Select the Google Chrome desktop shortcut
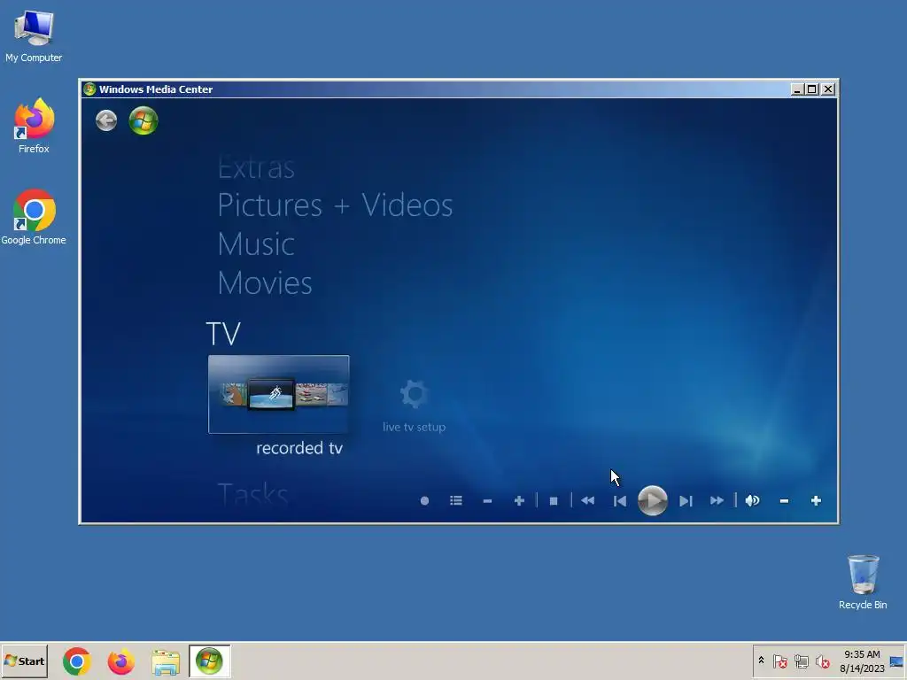The width and height of the screenshot is (907, 680). 34,217
